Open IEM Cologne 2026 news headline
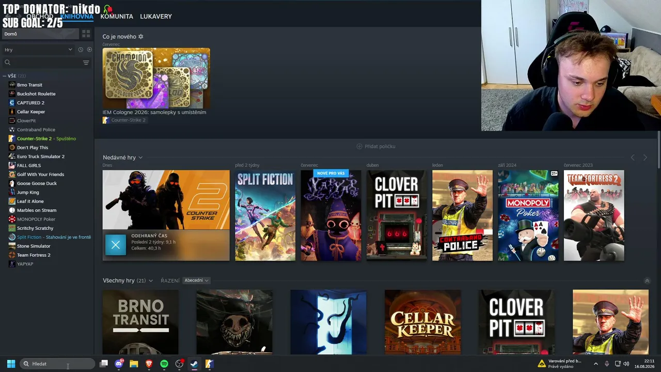 (154, 112)
